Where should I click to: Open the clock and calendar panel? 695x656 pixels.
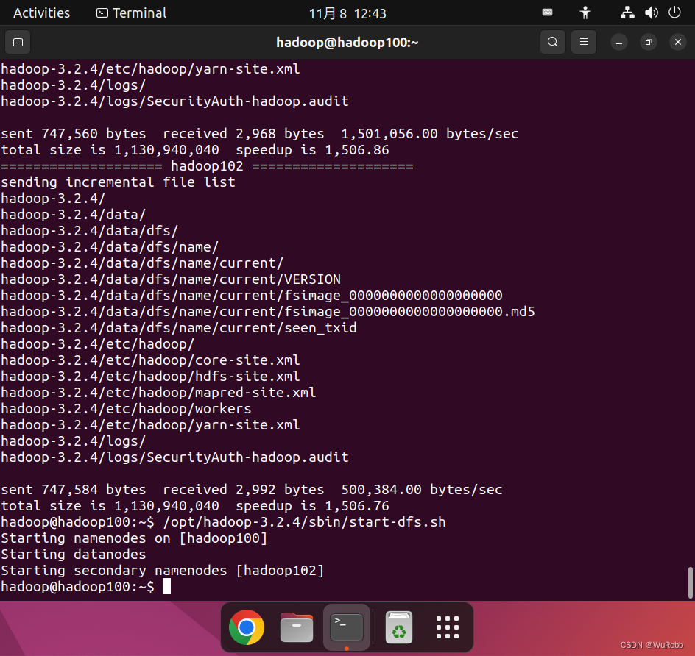point(347,13)
